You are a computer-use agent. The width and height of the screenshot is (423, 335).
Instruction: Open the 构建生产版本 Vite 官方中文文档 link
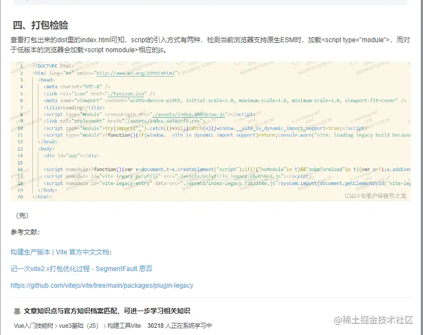60,252
